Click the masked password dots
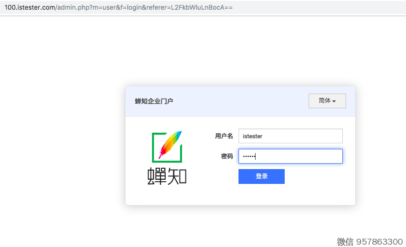This screenshot has width=406, height=247. [249, 156]
